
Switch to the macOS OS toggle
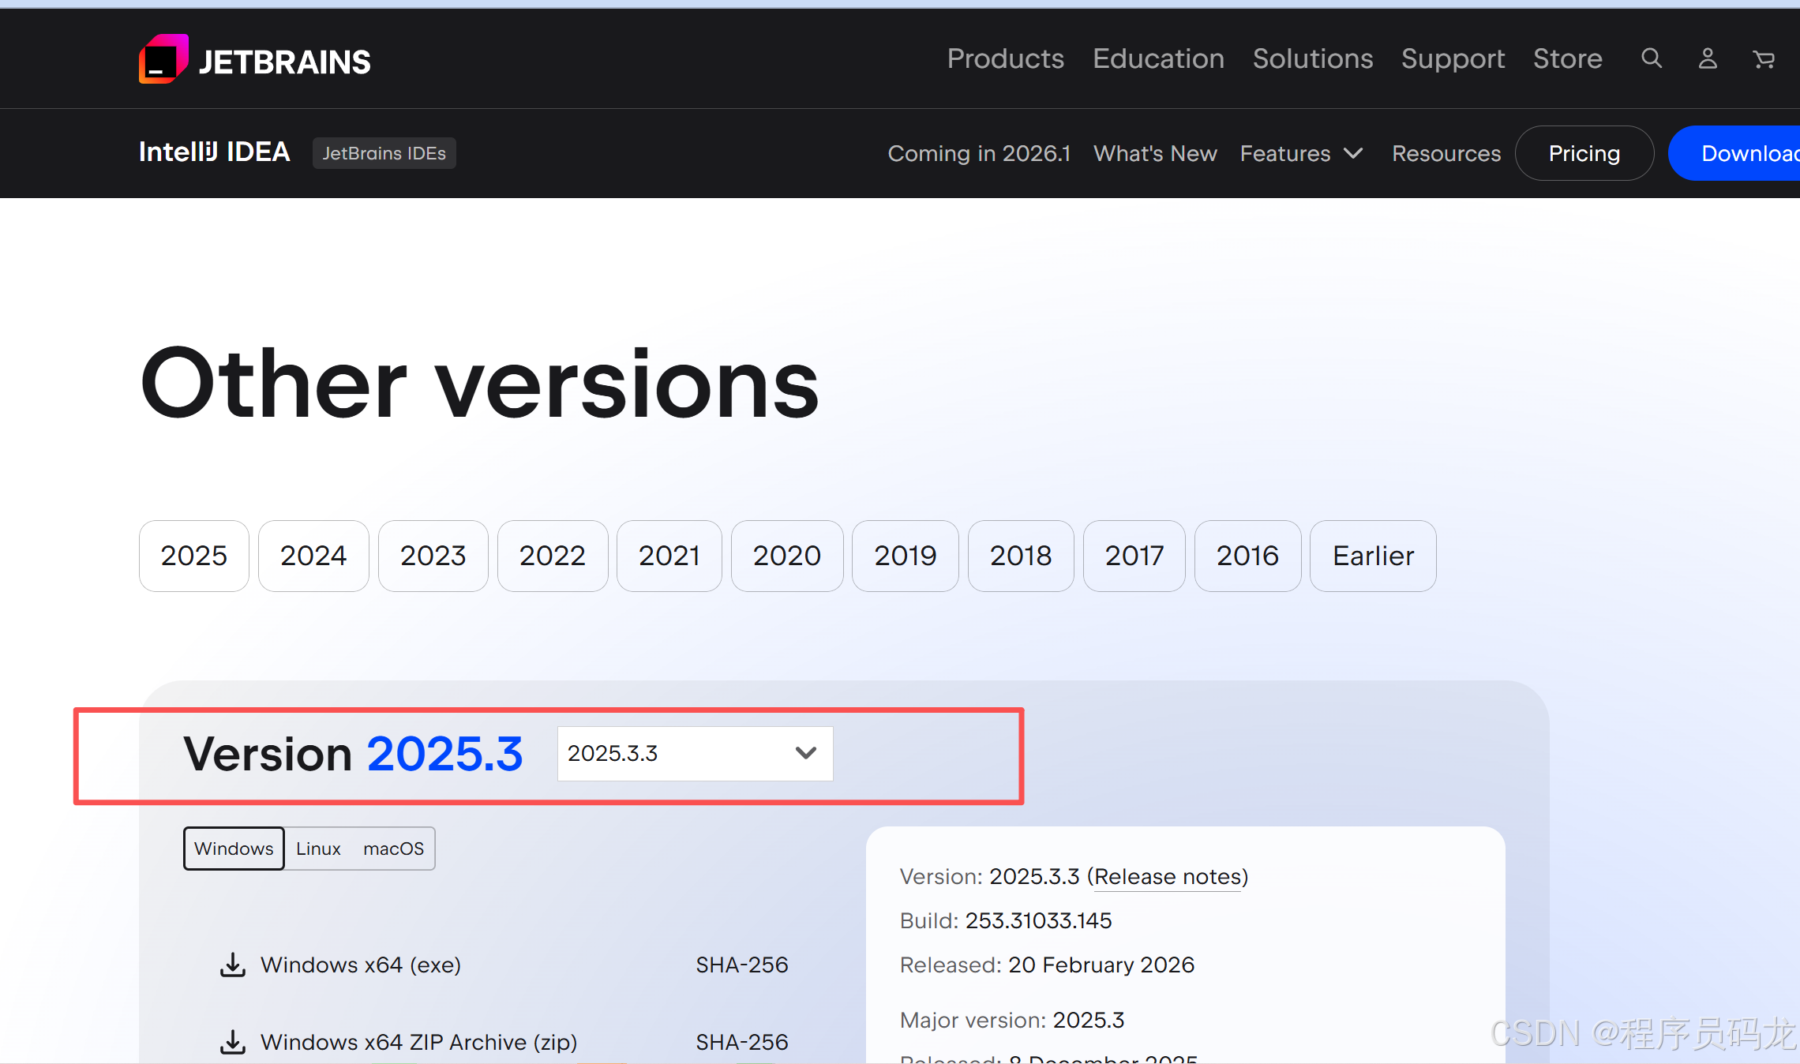coord(393,849)
